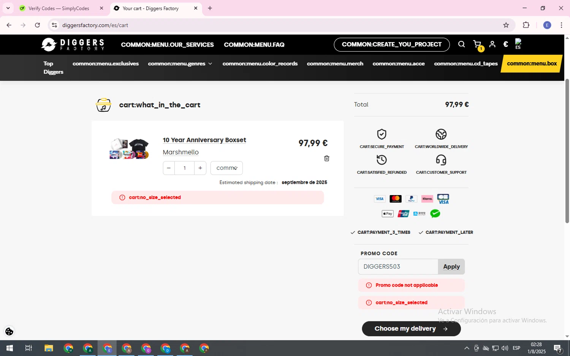
Task: Click the Klarna payment logo
Action: [x=427, y=199]
